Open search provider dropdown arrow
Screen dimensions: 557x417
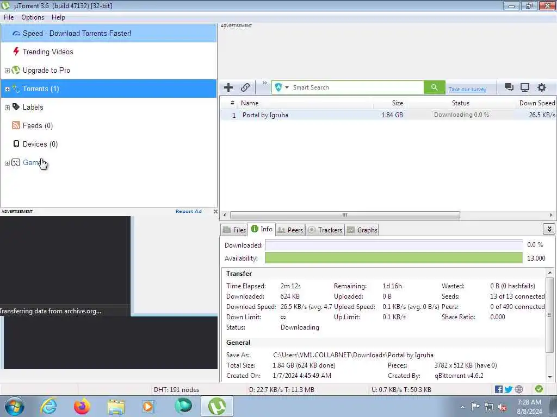point(287,87)
